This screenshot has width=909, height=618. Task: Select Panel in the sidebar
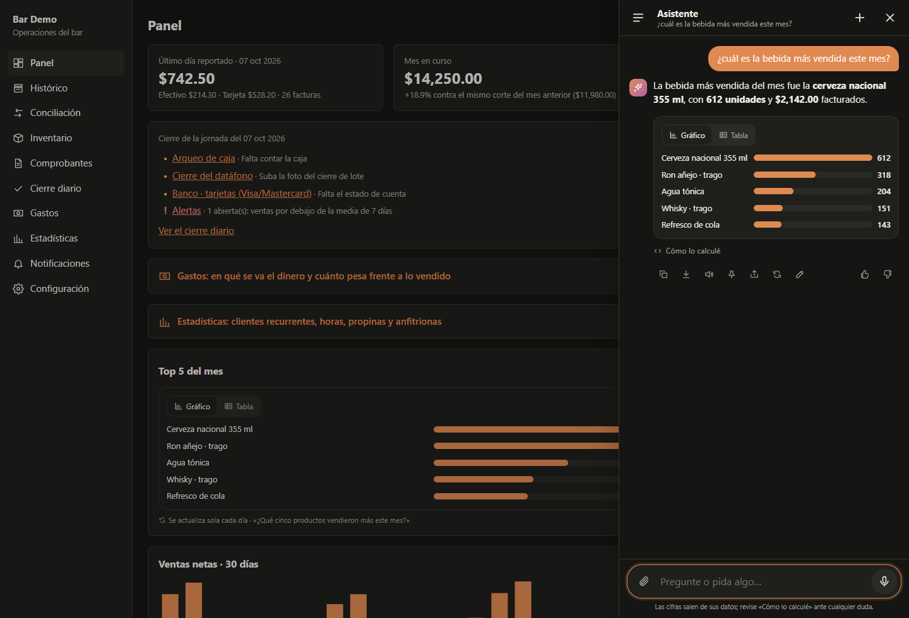(x=66, y=63)
